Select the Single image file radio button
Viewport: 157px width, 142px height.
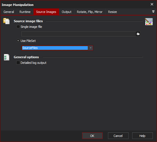(x=18, y=27)
